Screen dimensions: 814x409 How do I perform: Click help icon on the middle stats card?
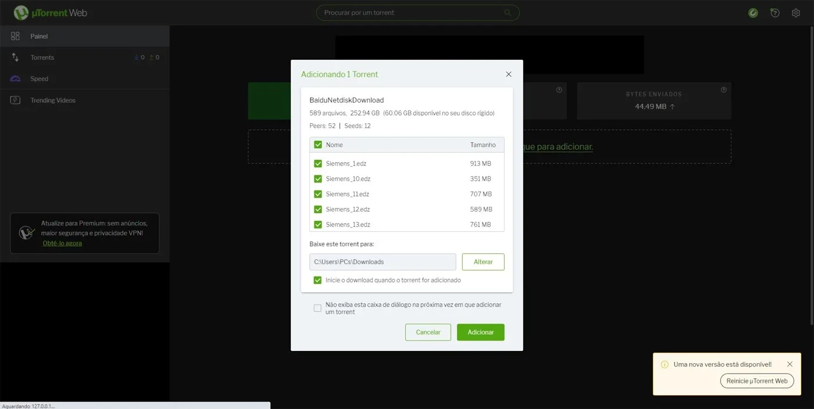point(559,90)
